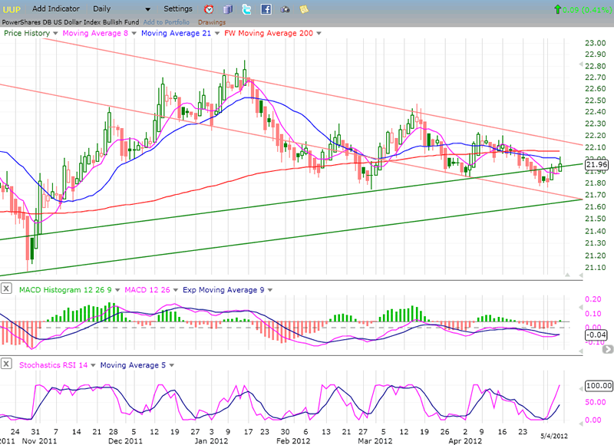Expand the Price History options arrow
614x445 pixels.
click(x=55, y=34)
